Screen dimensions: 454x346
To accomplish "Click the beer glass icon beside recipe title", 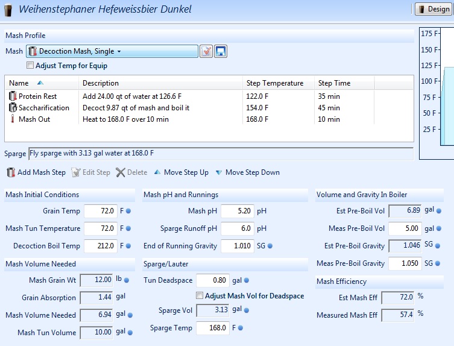I will point(8,10).
